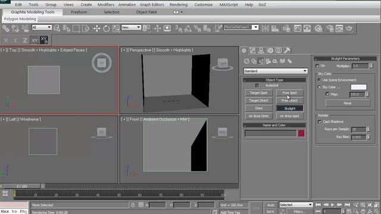Open the Material Editor icon
Image resolution: width=381 pixels, height=214 pixels.
[318, 29]
